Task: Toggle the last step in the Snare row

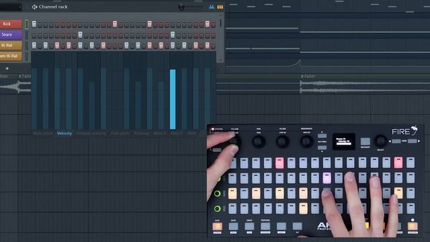Action: (213, 35)
